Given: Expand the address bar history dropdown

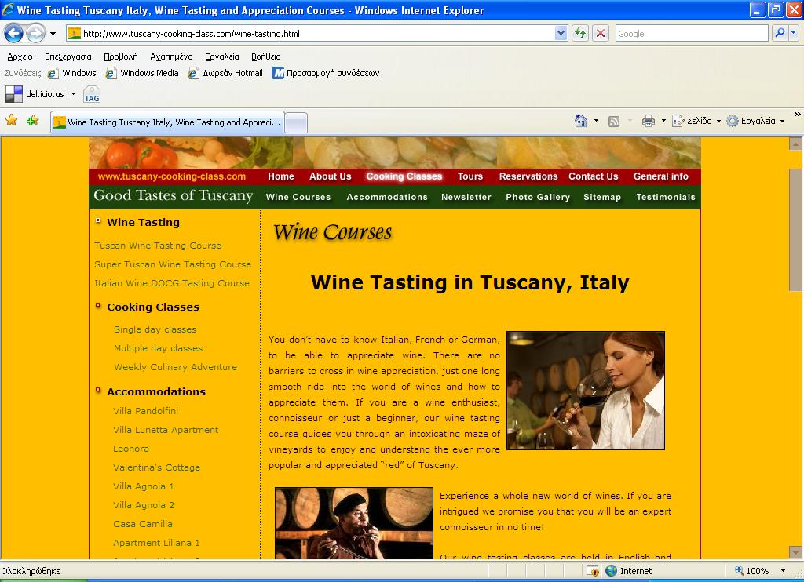Looking at the screenshot, I should tap(561, 33).
